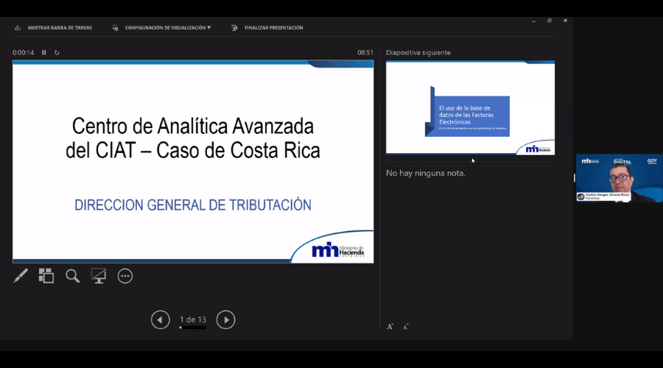Select the zoom into slide magnifier

72,276
